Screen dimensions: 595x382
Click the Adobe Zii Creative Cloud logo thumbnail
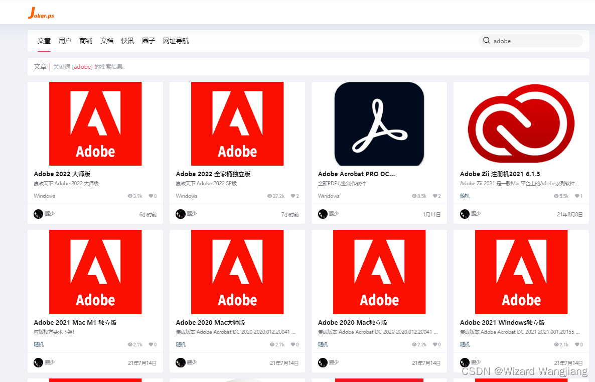[x=521, y=123]
